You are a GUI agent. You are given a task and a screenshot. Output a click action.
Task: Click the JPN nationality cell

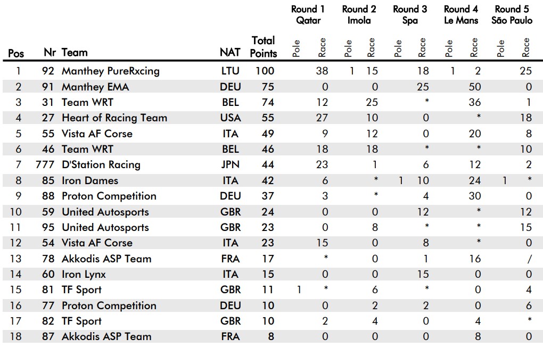pos(230,164)
